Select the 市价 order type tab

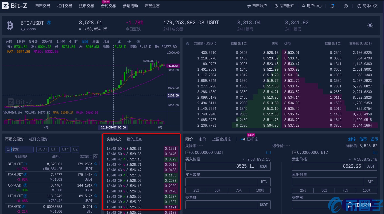(x=203, y=139)
